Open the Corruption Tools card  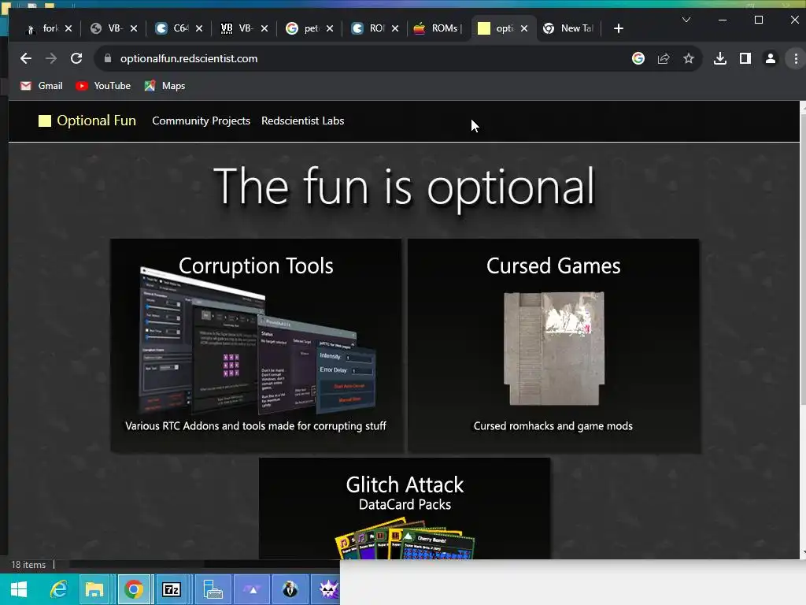[x=256, y=346]
